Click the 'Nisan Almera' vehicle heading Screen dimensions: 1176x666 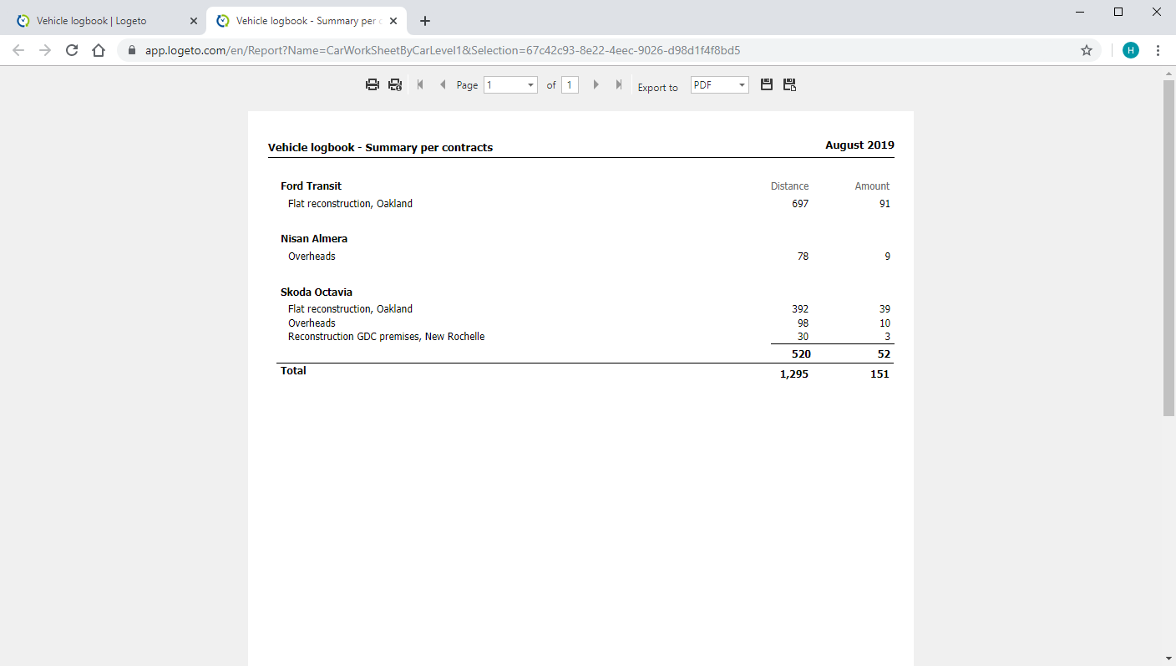[314, 239]
